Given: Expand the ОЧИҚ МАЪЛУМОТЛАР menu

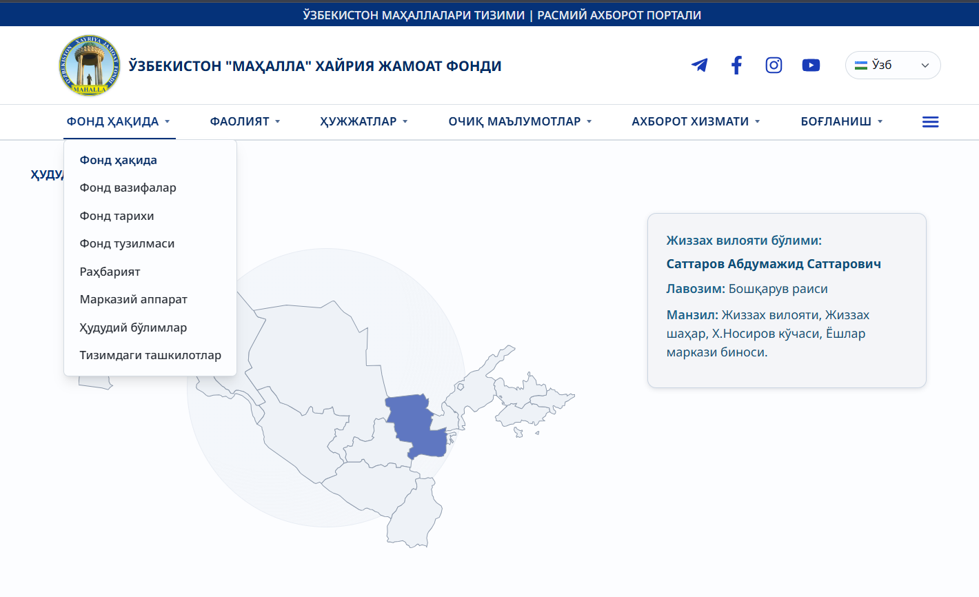Looking at the screenshot, I should pos(520,121).
